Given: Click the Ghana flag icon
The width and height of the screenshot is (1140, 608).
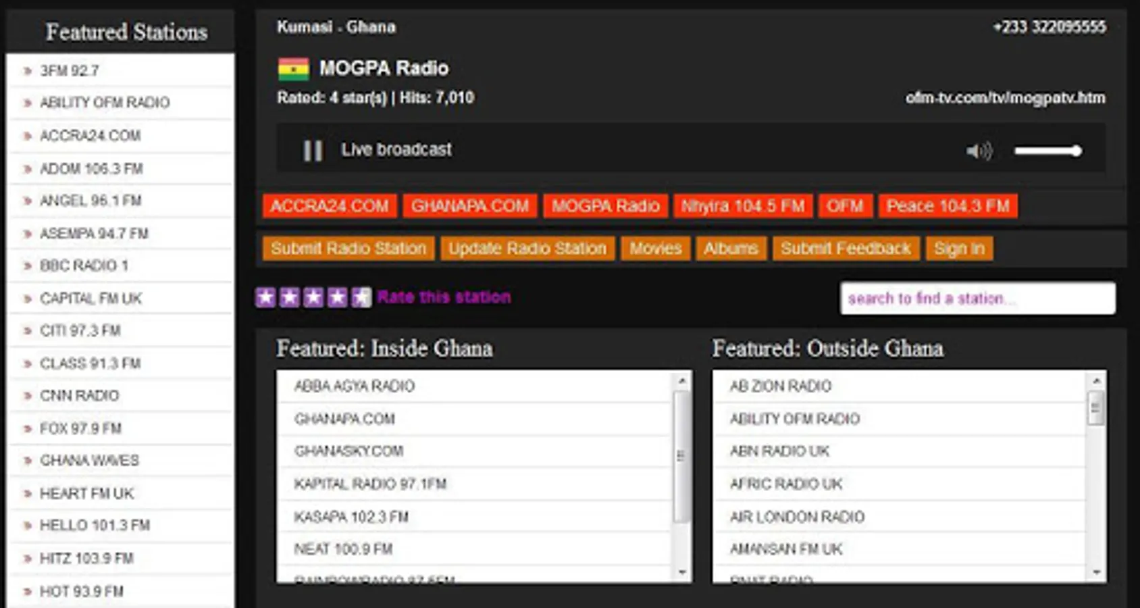Looking at the screenshot, I should click(x=293, y=69).
